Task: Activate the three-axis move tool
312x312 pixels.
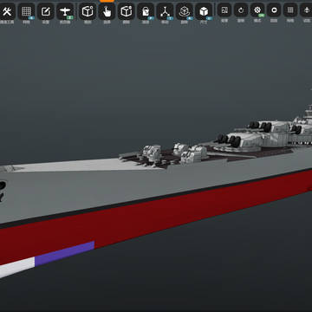Action: coord(165,11)
